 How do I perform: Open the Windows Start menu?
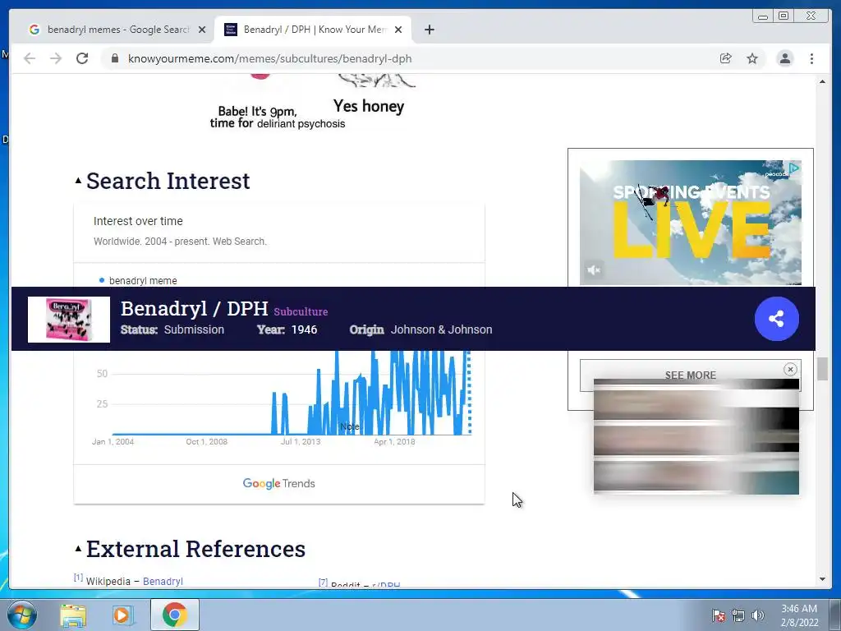(x=22, y=615)
